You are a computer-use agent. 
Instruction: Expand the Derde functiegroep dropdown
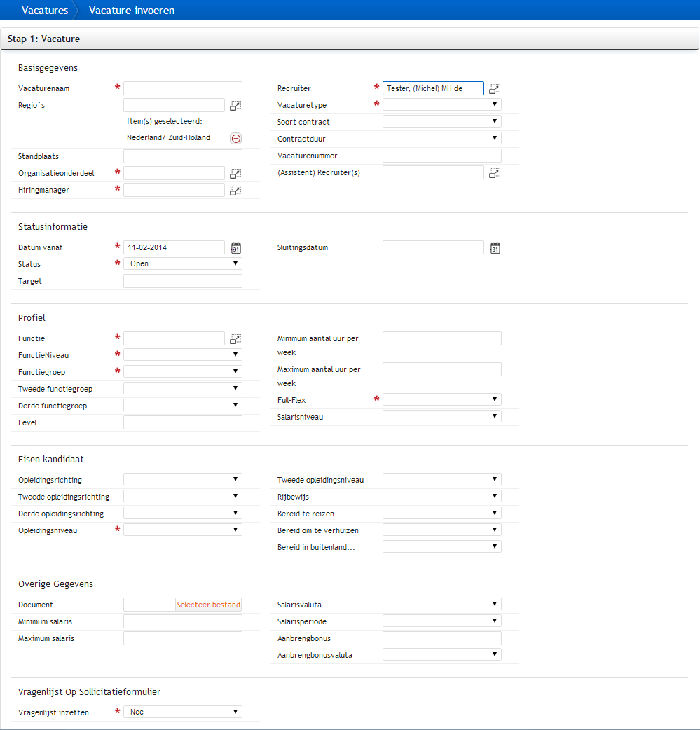tap(183, 405)
